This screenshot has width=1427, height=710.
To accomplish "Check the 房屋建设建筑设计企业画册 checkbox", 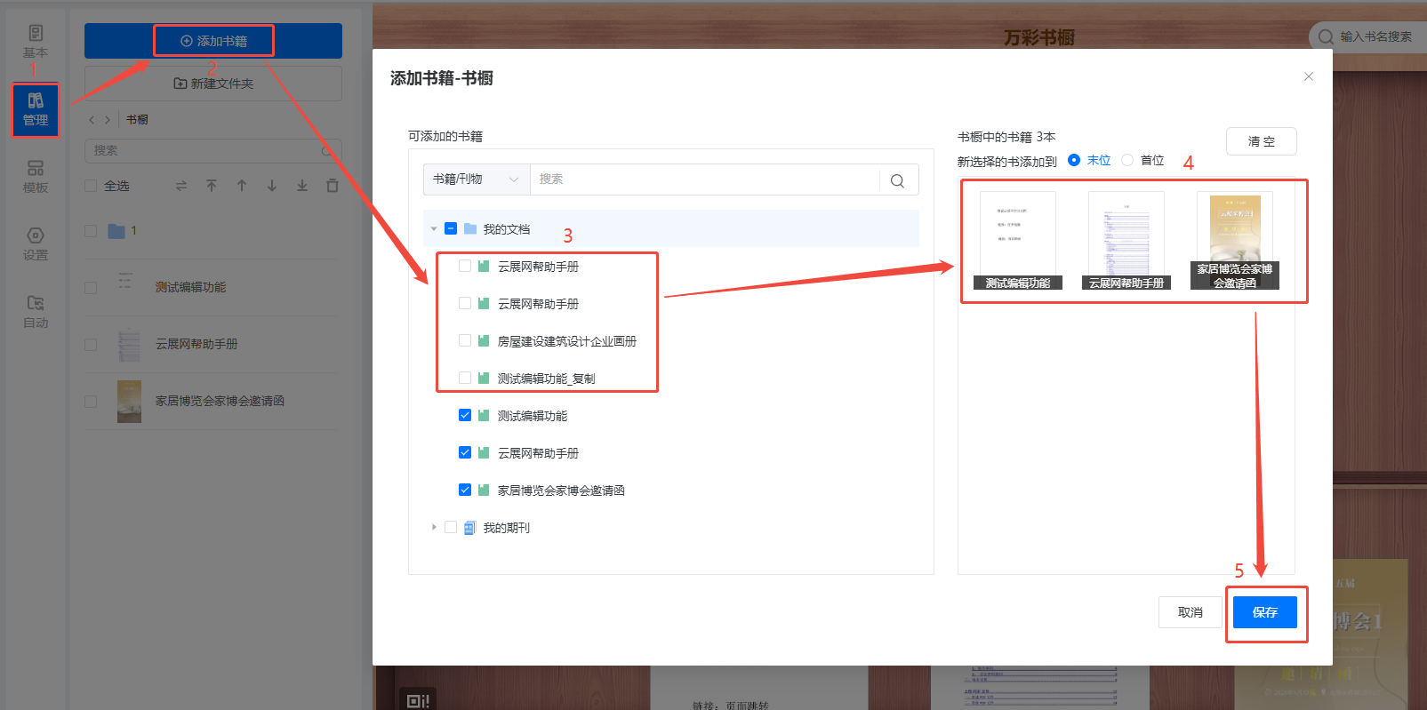I will [465, 341].
